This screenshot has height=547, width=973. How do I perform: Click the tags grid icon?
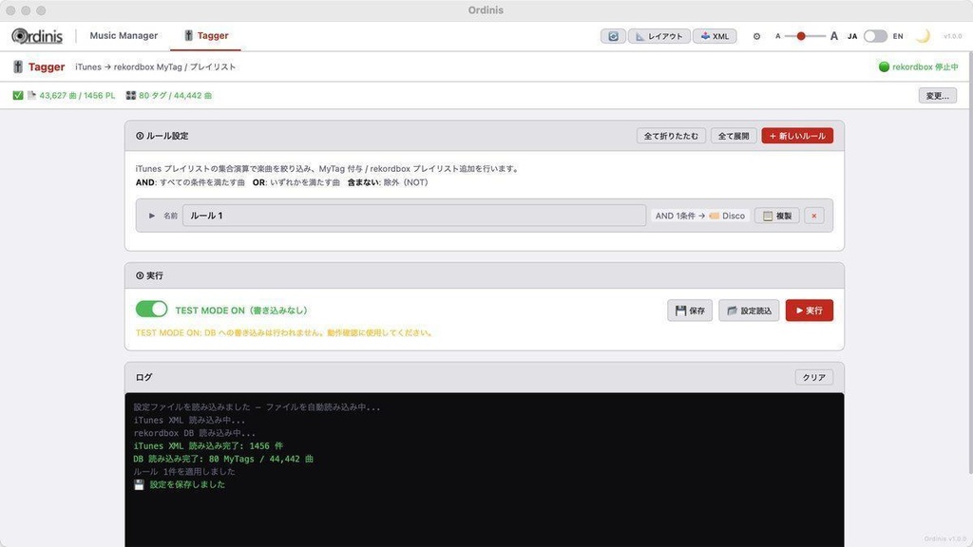coord(131,96)
